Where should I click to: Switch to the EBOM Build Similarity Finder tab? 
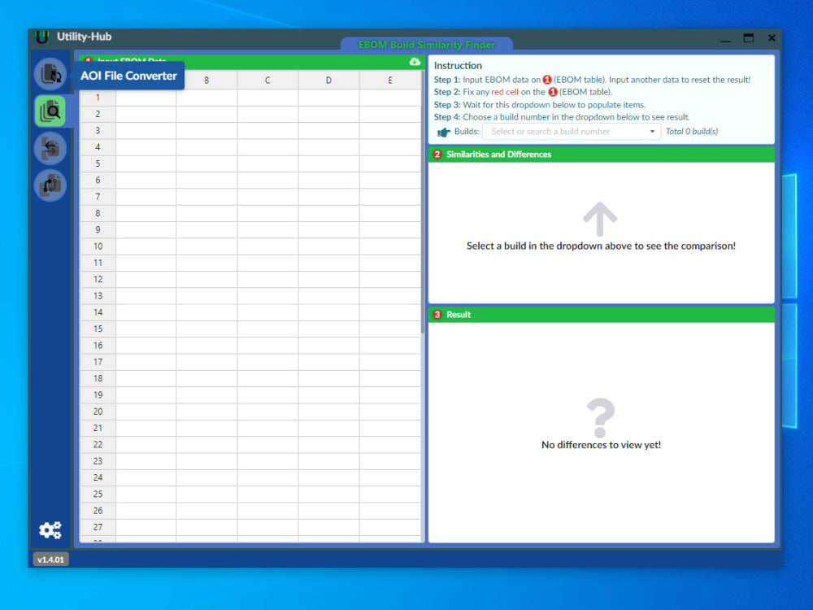click(x=427, y=44)
